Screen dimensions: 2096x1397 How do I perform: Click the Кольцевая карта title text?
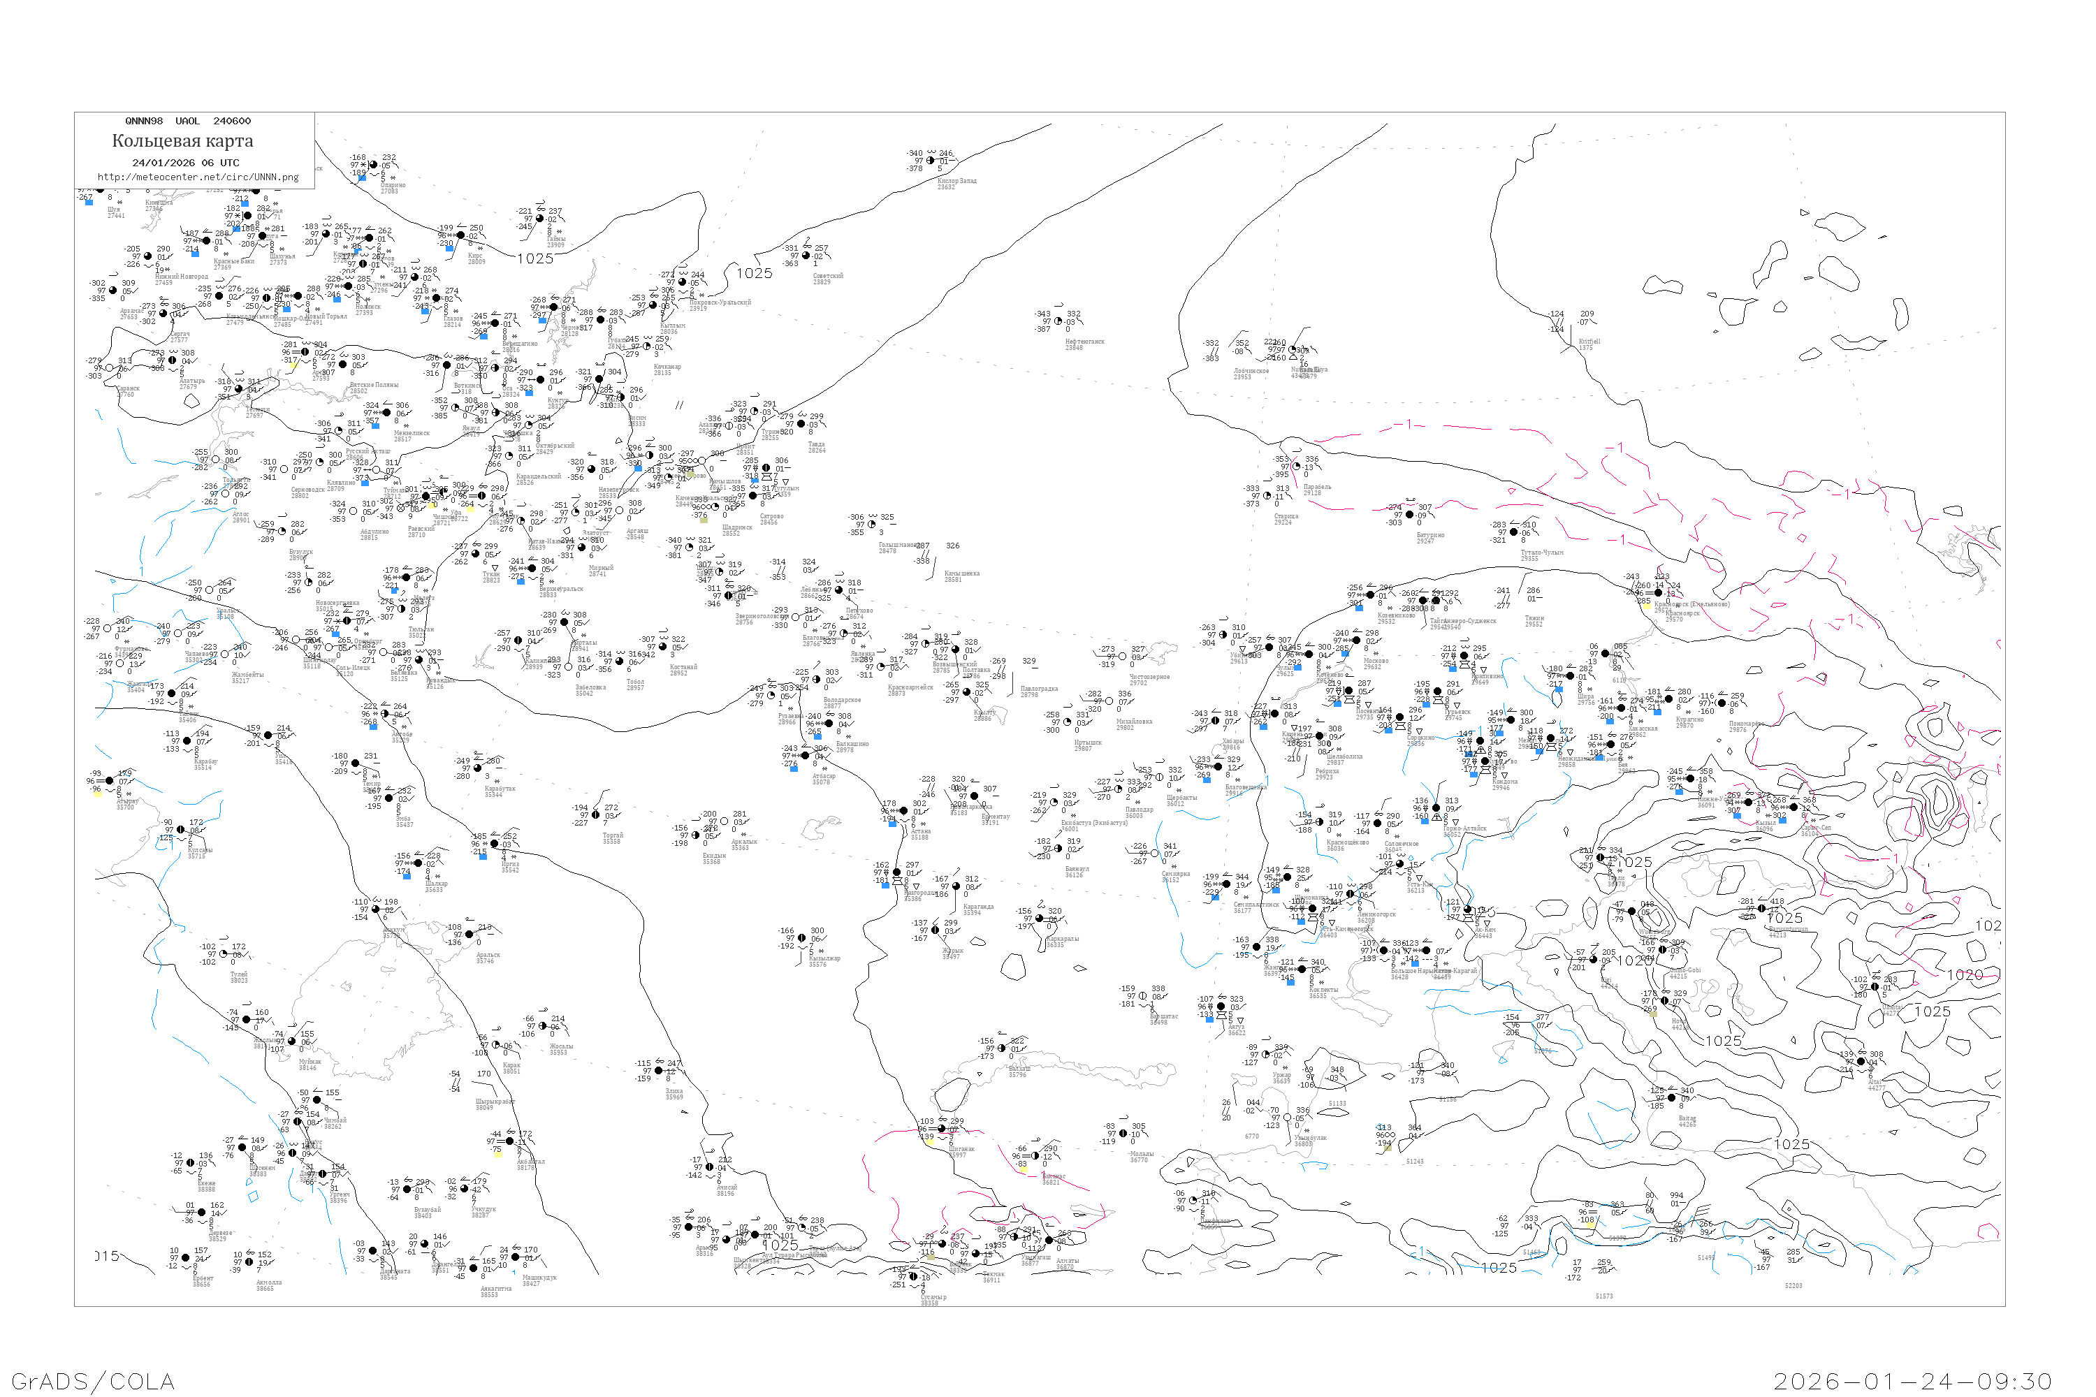pos(182,141)
